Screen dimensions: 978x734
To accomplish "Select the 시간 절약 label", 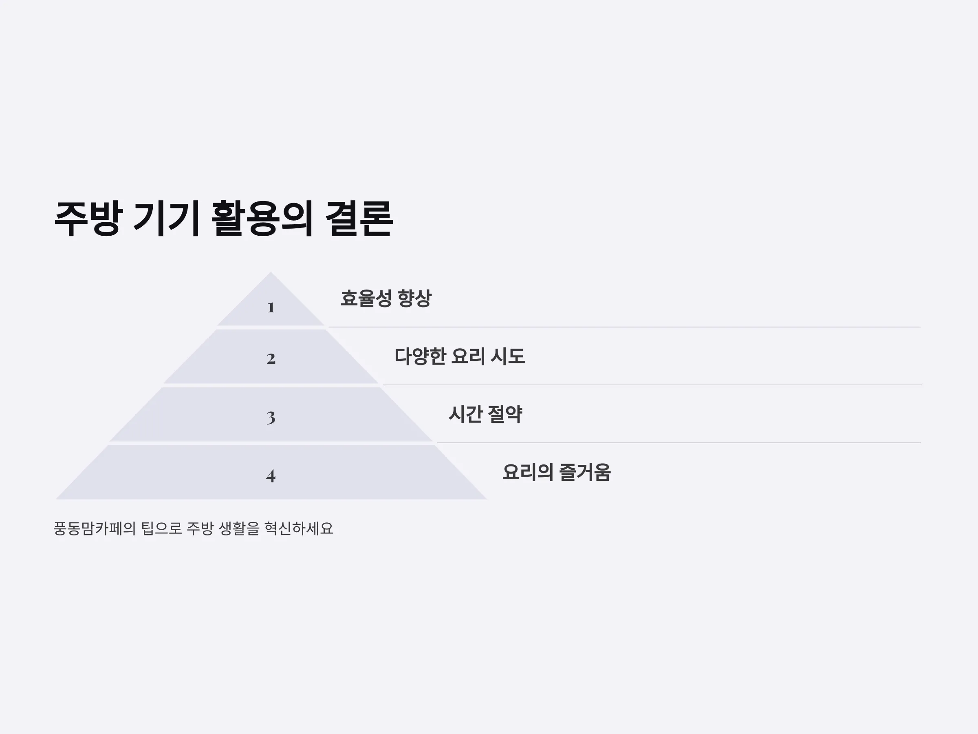I will pos(485,414).
